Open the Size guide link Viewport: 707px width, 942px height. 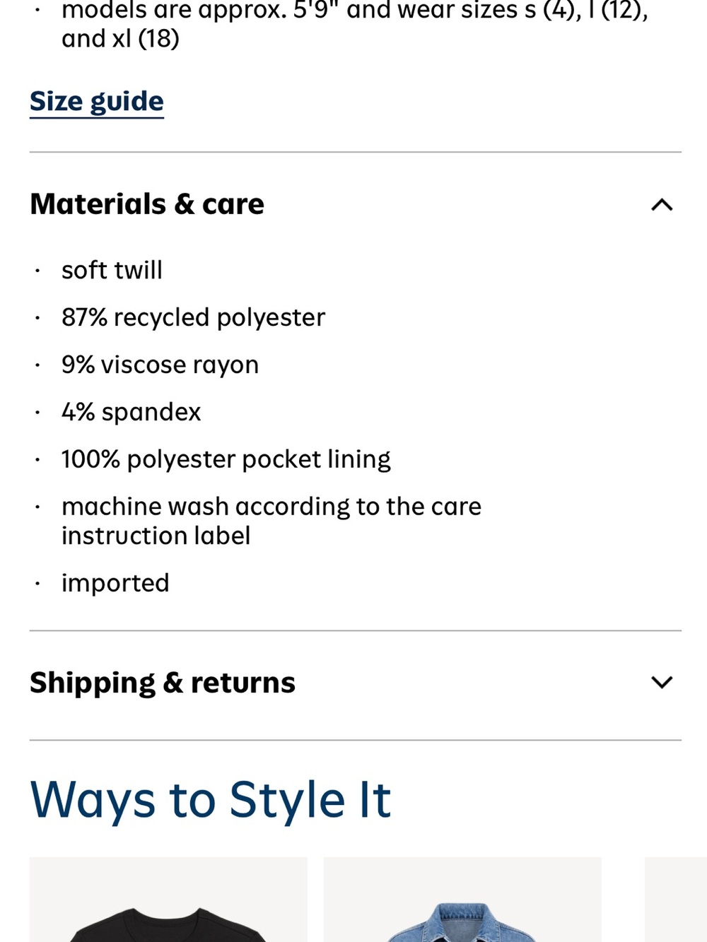[x=97, y=102]
